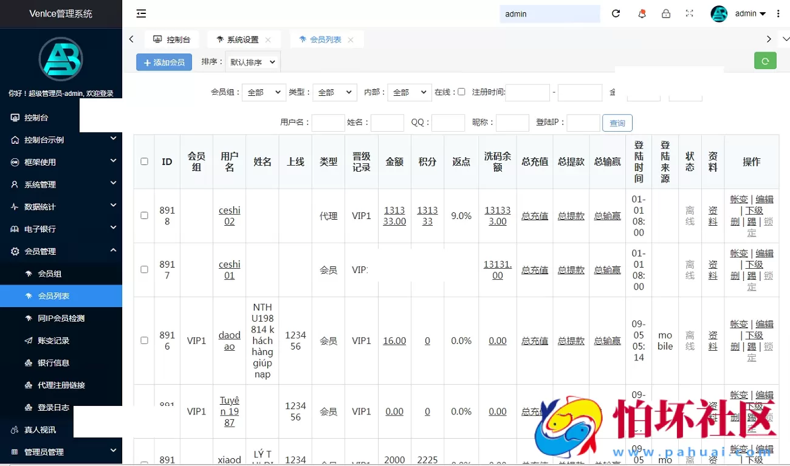Check the row checkbox for member 8918
Screen dimensions: 790x466
coord(144,215)
